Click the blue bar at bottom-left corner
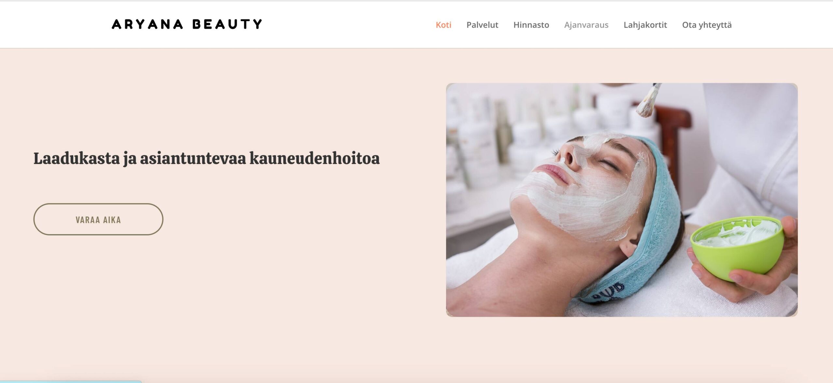Image resolution: width=833 pixels, height=383 pixels. (x=71, y=382)
